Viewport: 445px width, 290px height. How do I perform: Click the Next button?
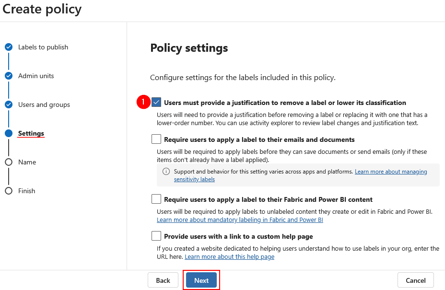(201, 280)
